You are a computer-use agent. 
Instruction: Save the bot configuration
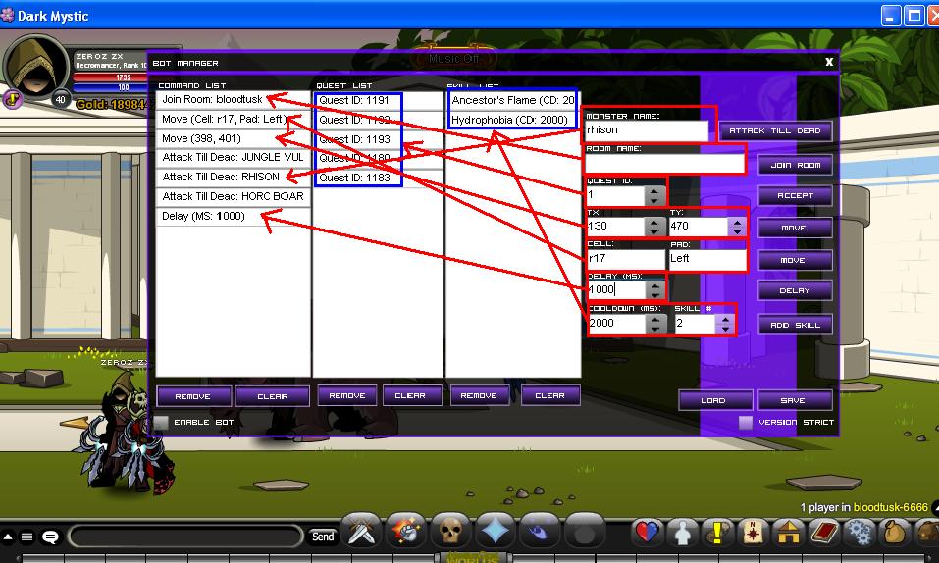pos(796,400)
